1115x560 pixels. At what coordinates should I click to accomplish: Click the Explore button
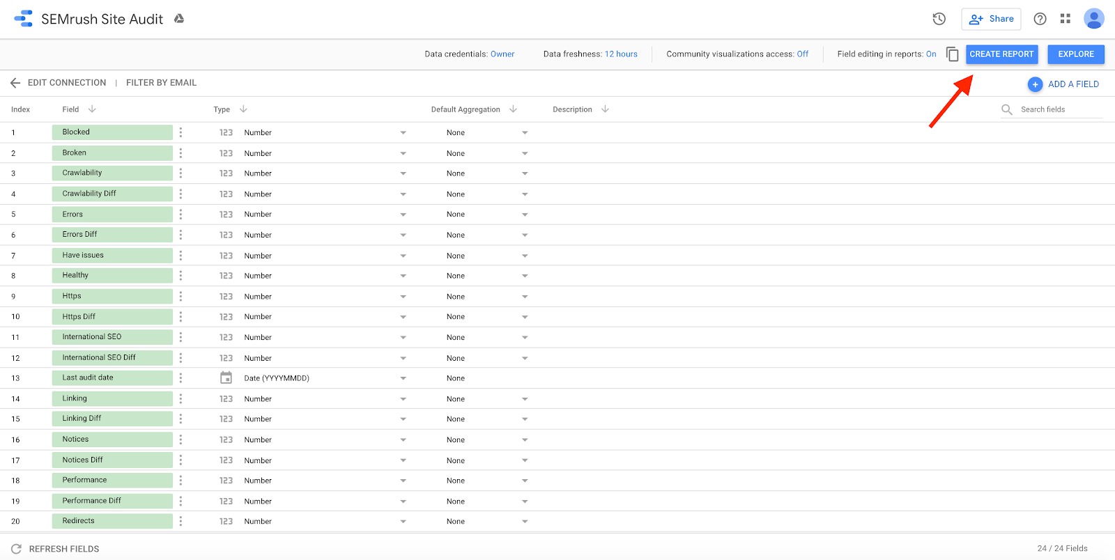point(1075,54)
